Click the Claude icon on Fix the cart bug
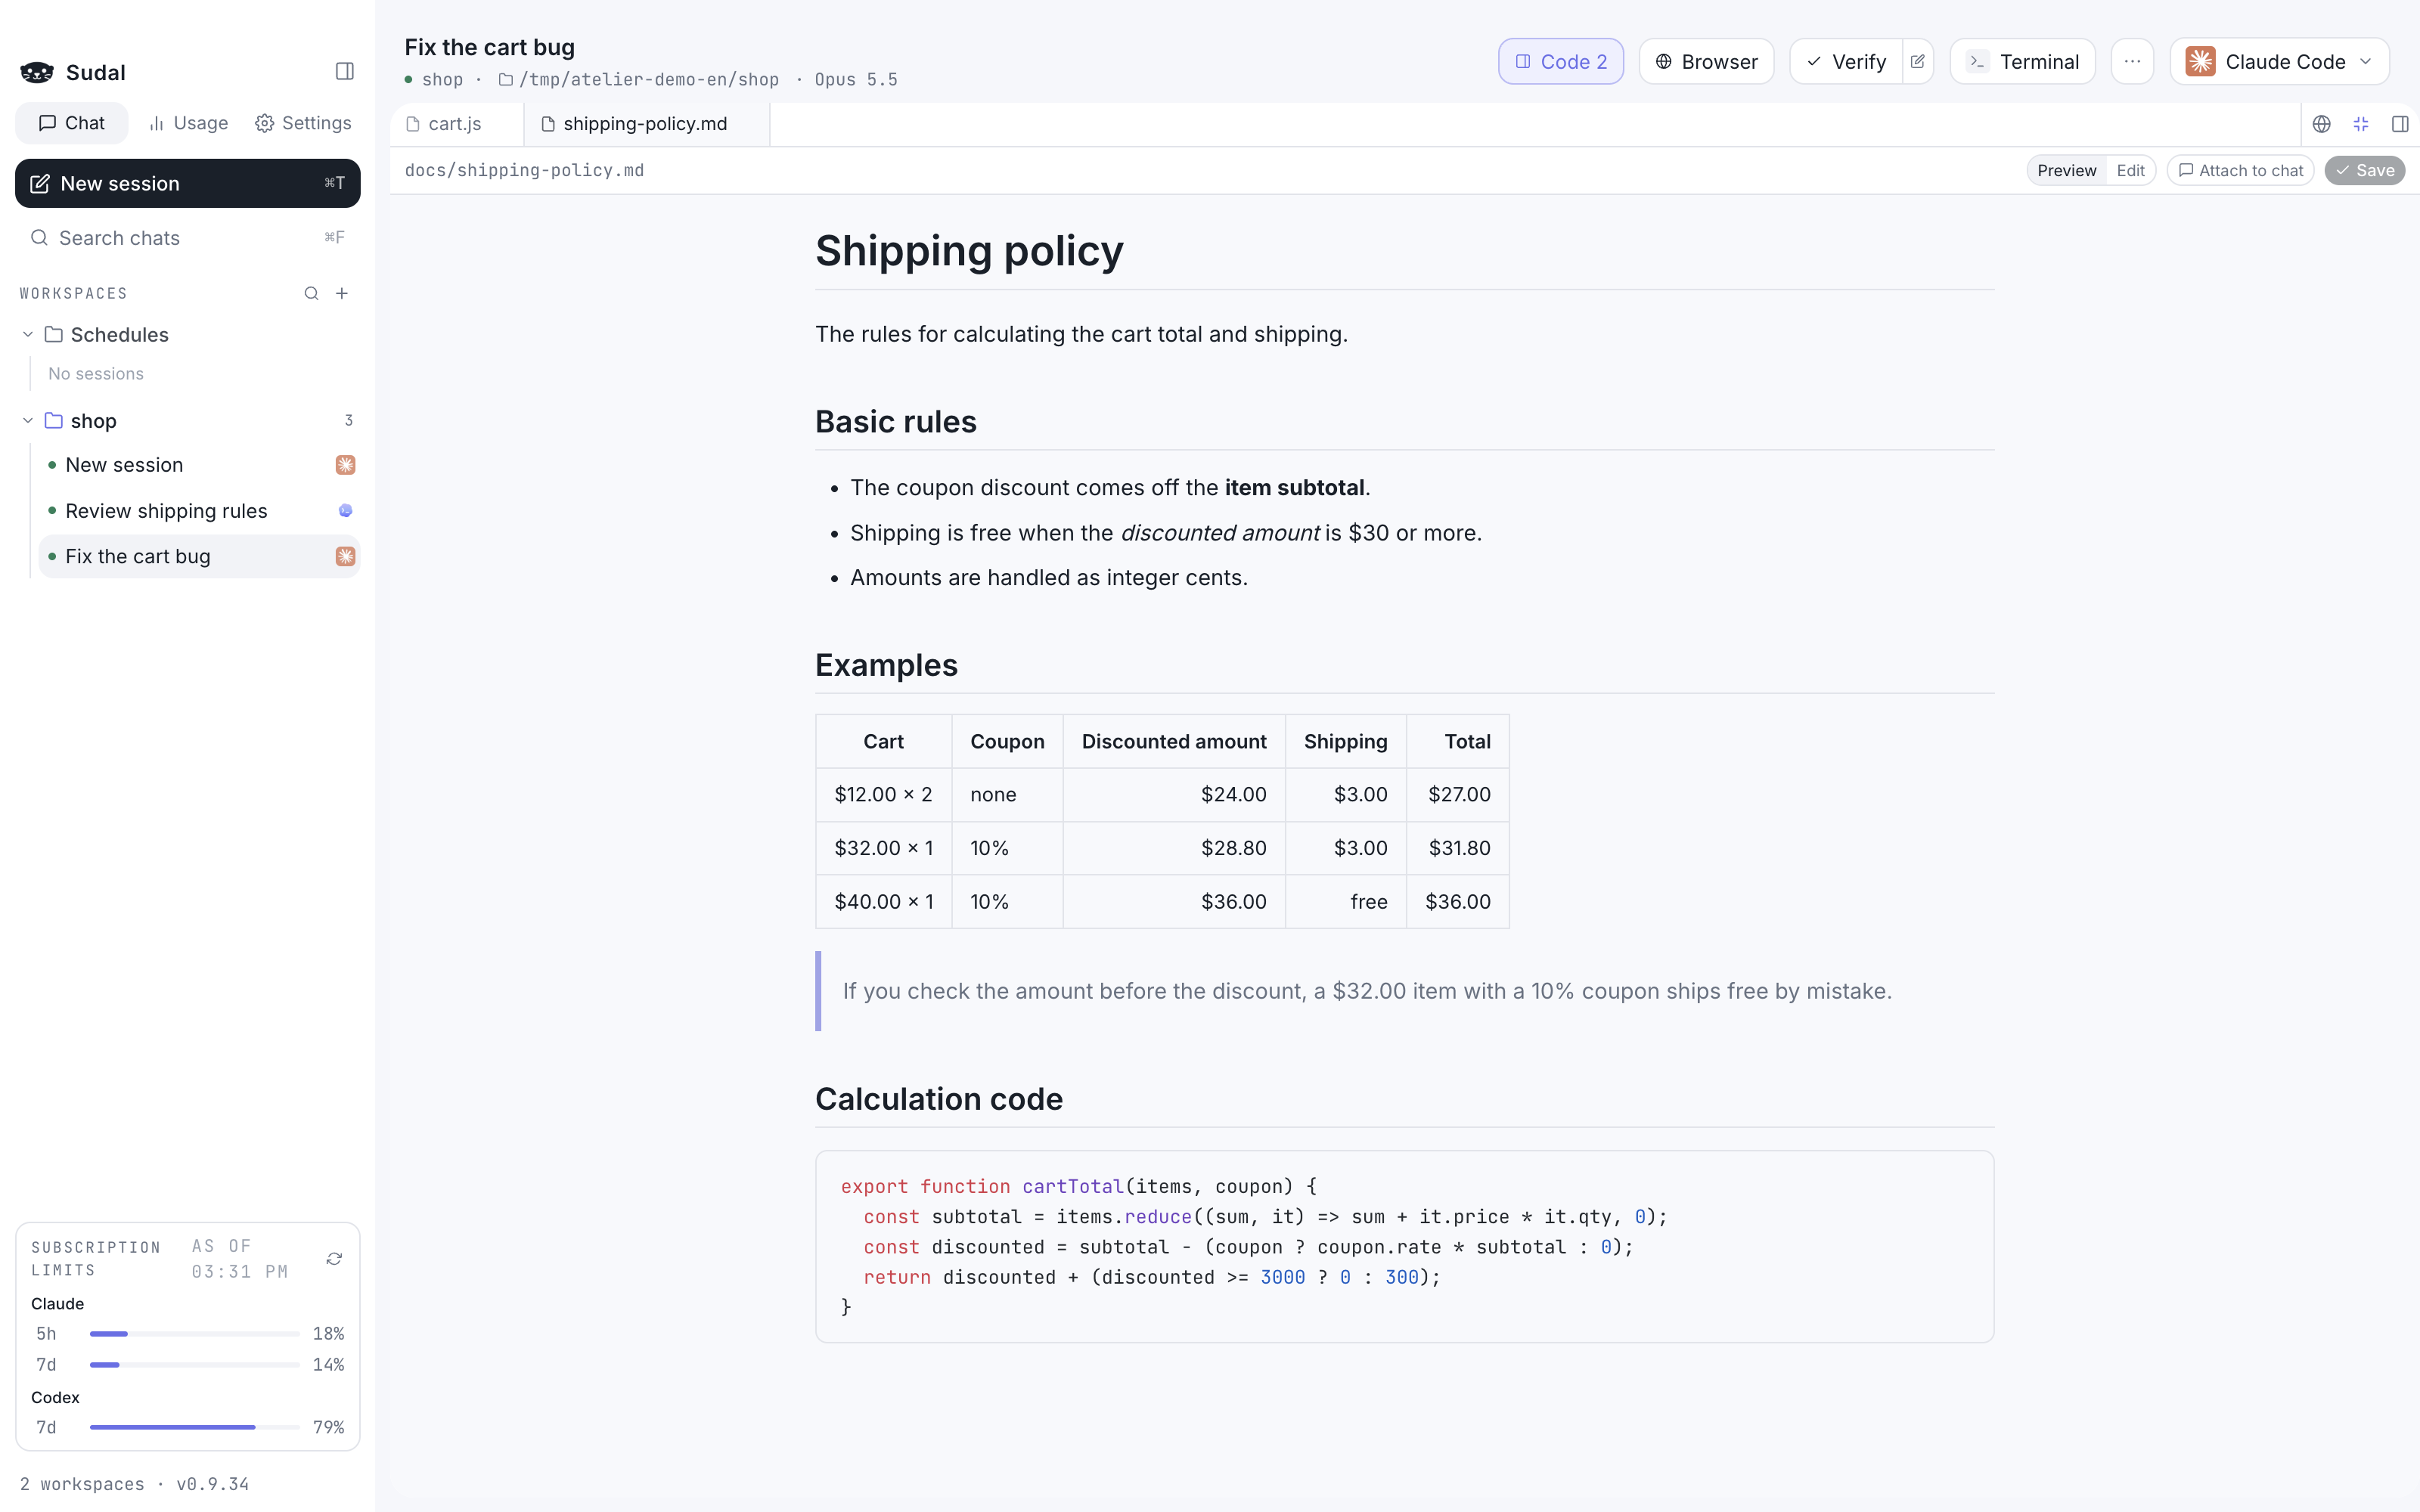The image size is (2420, 1512). (345, 556)
